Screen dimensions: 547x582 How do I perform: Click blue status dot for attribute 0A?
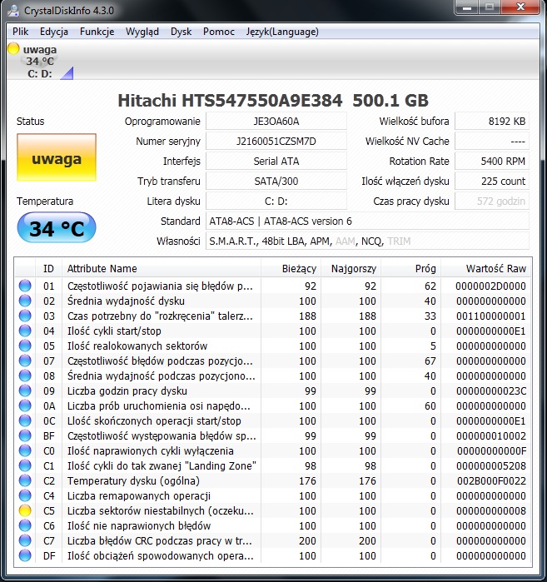pos(25,405)
